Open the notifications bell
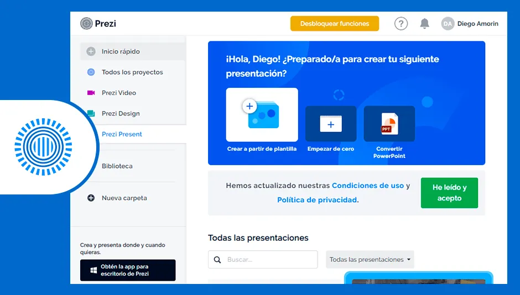 point(424,24)
